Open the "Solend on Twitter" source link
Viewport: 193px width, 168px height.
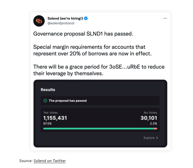click(x=50, y=161)
